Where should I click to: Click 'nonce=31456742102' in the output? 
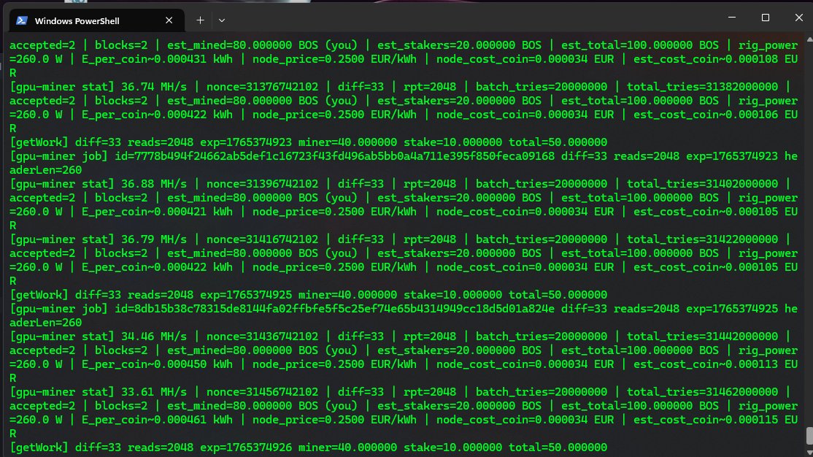(262, 391)
